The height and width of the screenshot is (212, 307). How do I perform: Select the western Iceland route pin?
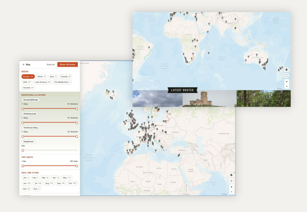tap(107, 90)
